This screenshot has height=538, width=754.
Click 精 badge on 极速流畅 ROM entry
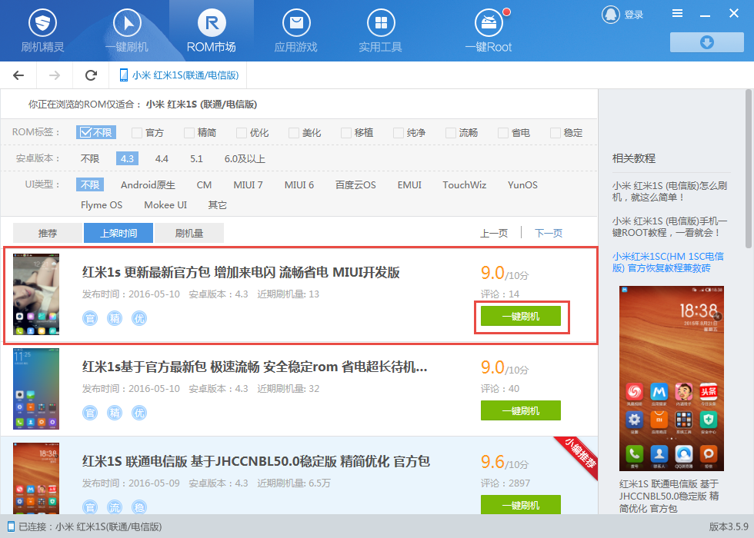pos(115,413)
